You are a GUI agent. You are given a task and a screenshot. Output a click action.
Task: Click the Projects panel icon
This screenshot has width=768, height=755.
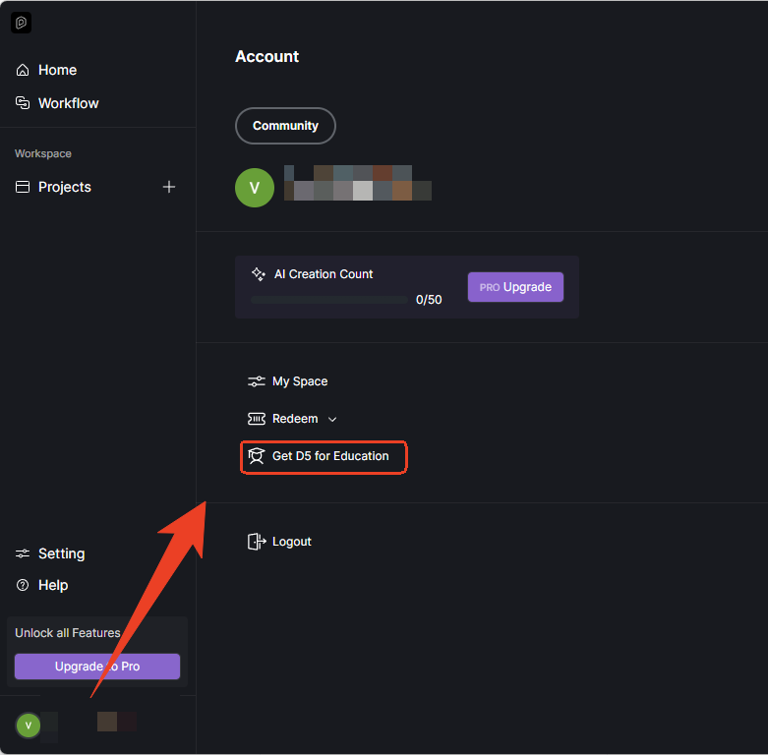23,187
